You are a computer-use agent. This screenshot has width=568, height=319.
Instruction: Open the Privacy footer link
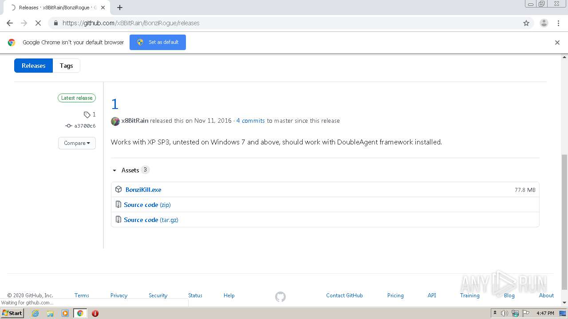119,296
